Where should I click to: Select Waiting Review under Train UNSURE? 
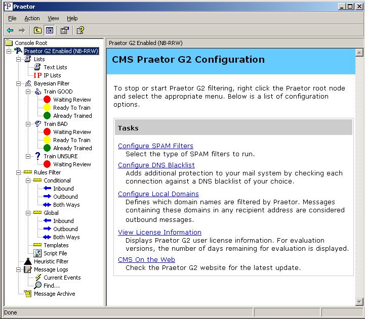pyautogui.click(x=72, y=164)
